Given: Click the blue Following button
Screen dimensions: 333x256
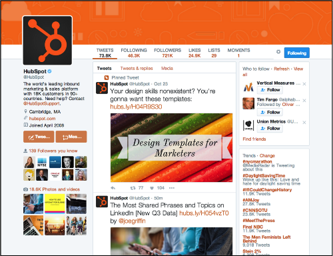Looking at the screenshot, I should tap(296, 53).
